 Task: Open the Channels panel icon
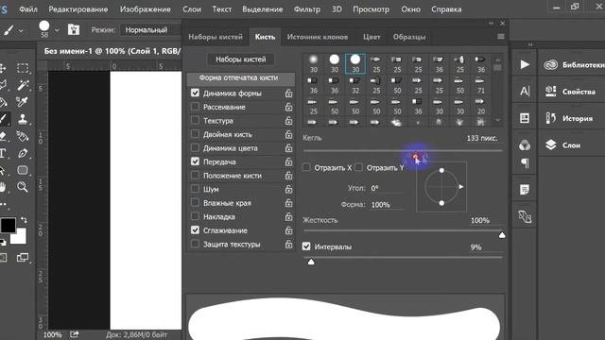tap(525, 145)
